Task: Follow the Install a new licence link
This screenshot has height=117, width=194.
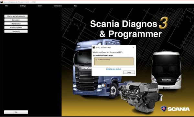Action: pyautogui.click(x=114, y=69)
